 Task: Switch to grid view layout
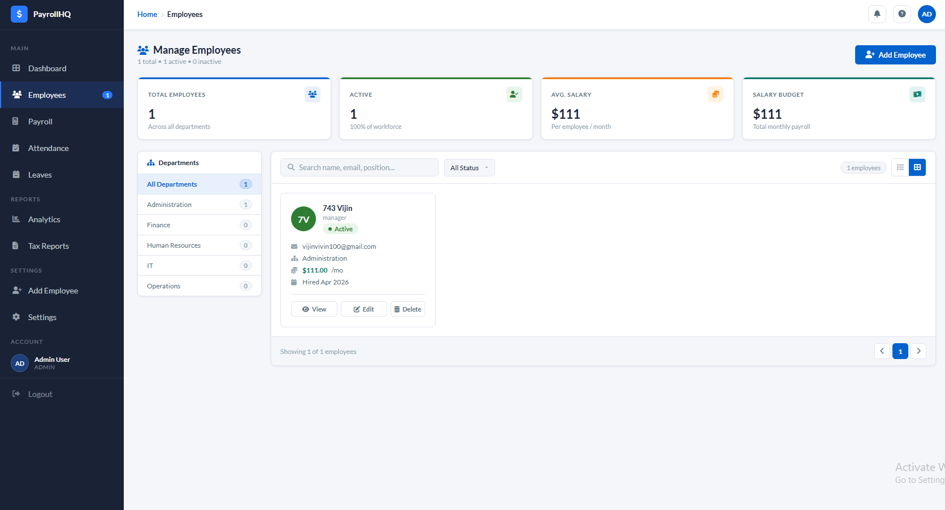(917, 167)
